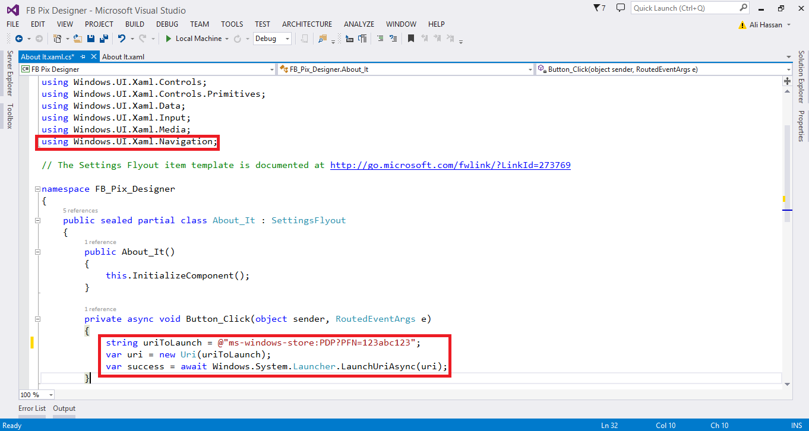Click the Save floppy disk icon

pyautogui.click(x=91, y=39)
